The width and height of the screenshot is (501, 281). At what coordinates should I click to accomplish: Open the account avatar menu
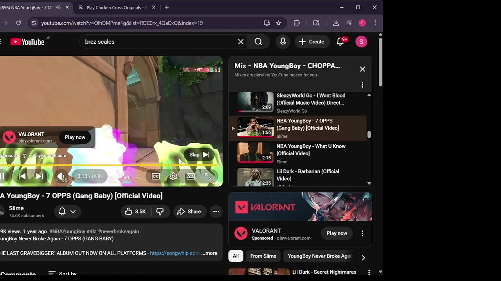click(361, 42)
